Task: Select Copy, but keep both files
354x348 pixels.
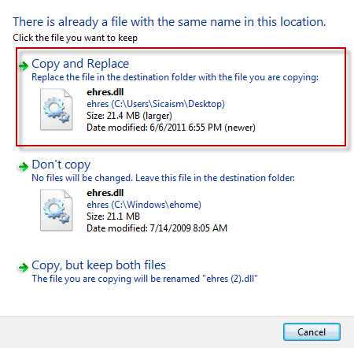Action: tap(98, 265)
